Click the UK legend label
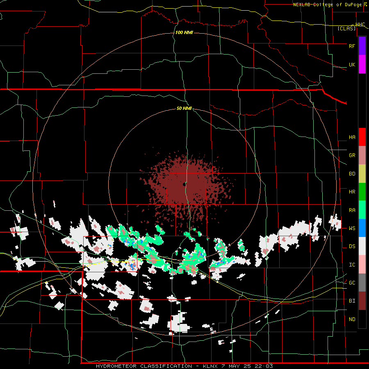This screenshot has width=369, height=369. (352, 65)
